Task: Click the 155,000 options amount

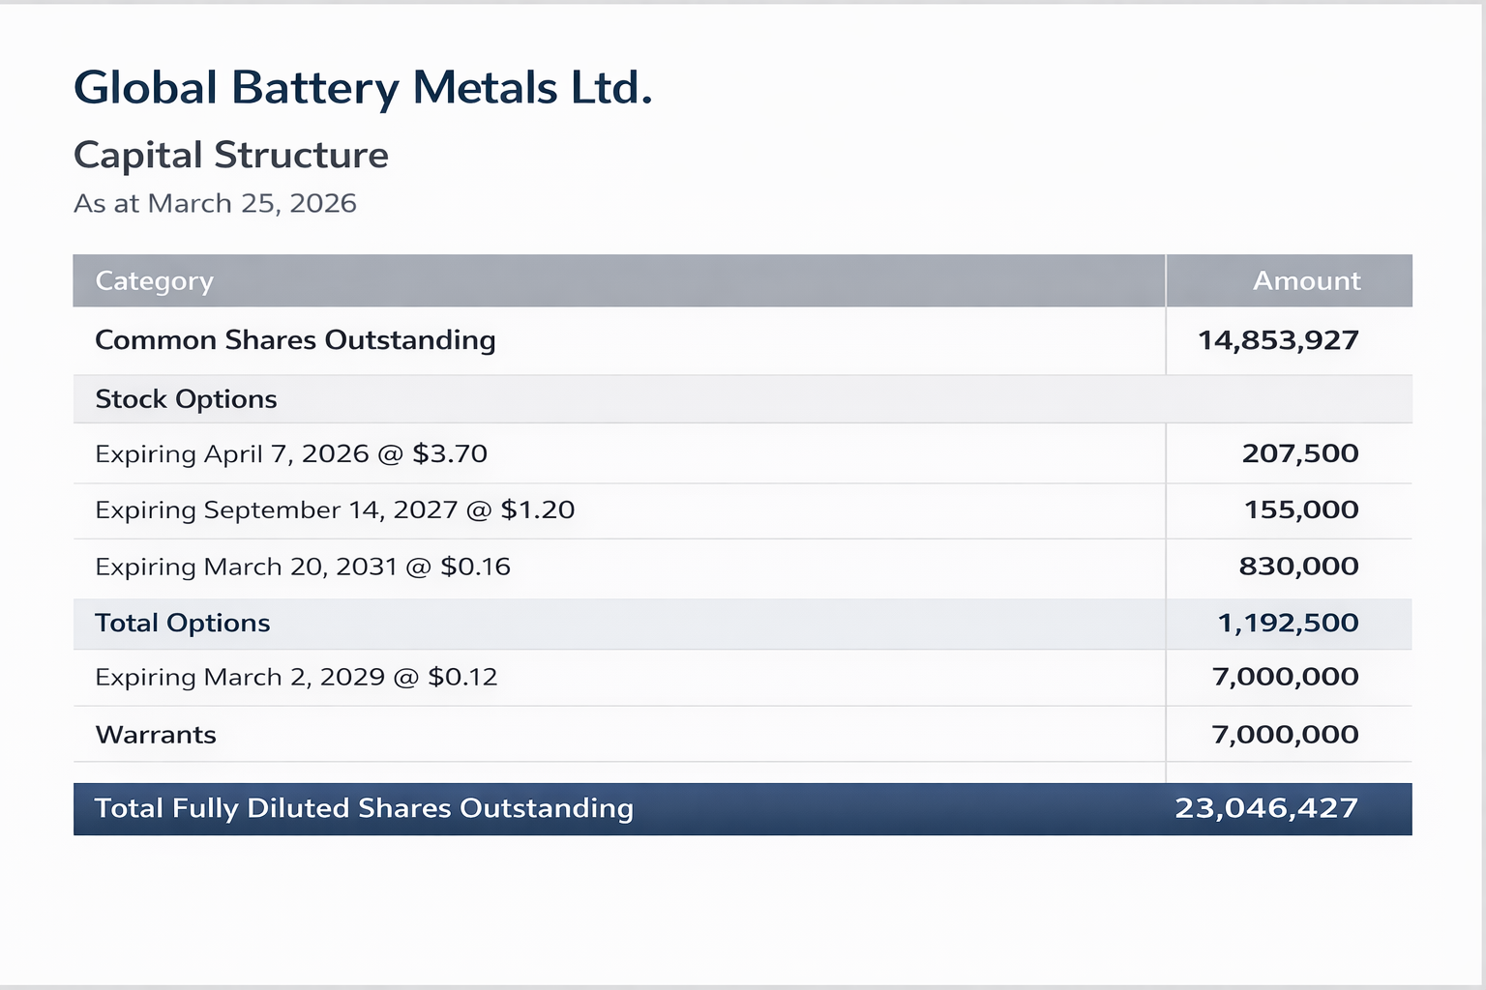Action: (1301, 510)
